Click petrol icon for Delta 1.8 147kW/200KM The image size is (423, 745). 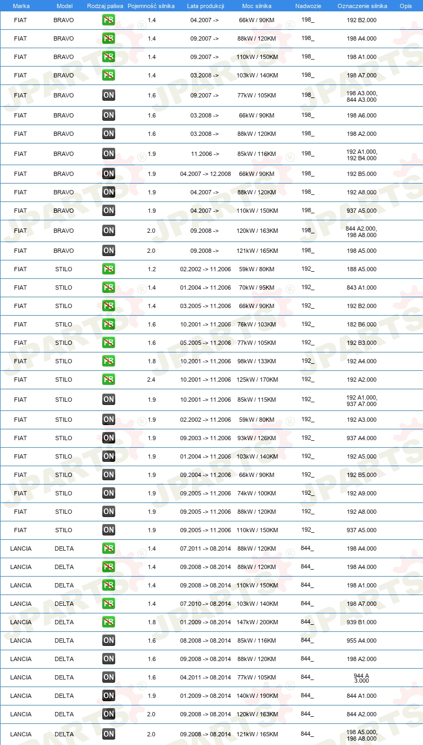tap(109, 622)
